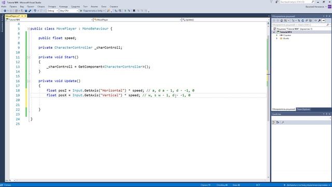332x187 pixels.
Task: Click the Visual Studio logo in title bar
Action: pyautogui.click(x=4, y=3)
